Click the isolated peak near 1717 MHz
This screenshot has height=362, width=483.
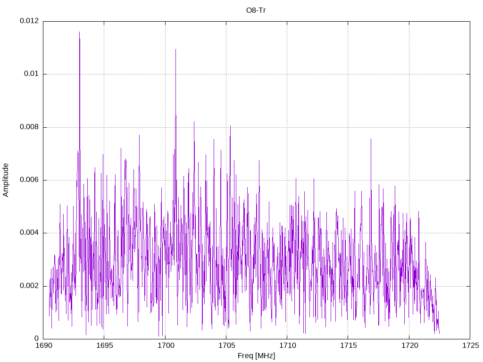tap(371, 140)
